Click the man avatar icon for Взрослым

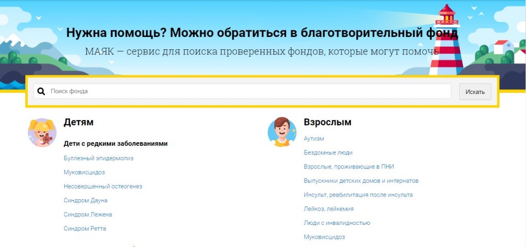coord(282,132)
